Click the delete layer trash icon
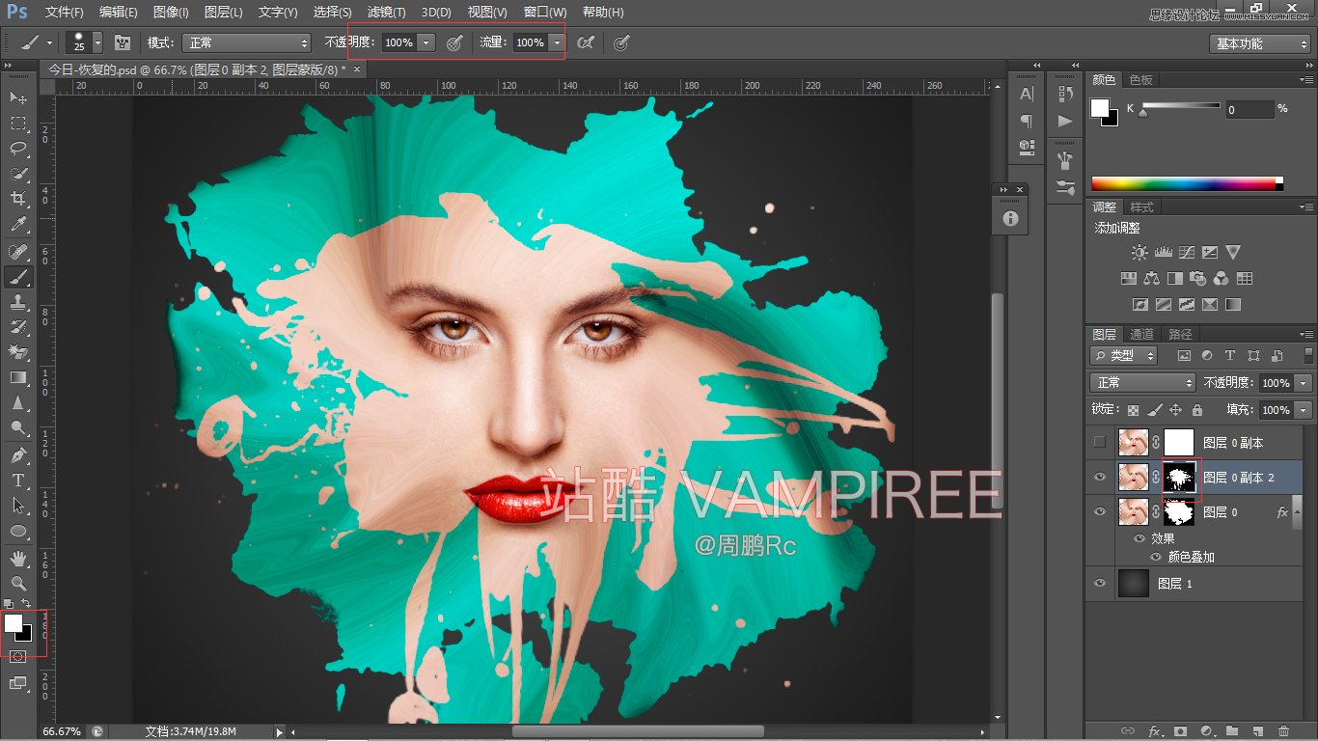The height and width of the screenshot is (741, 1318). coord(1283,731)
